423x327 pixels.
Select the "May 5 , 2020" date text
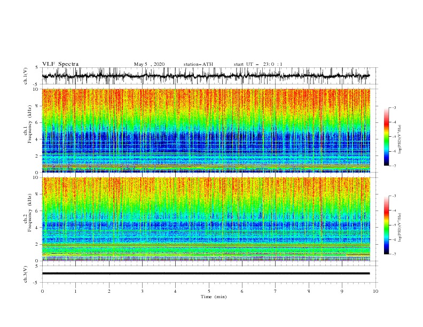tap(149, 64)
